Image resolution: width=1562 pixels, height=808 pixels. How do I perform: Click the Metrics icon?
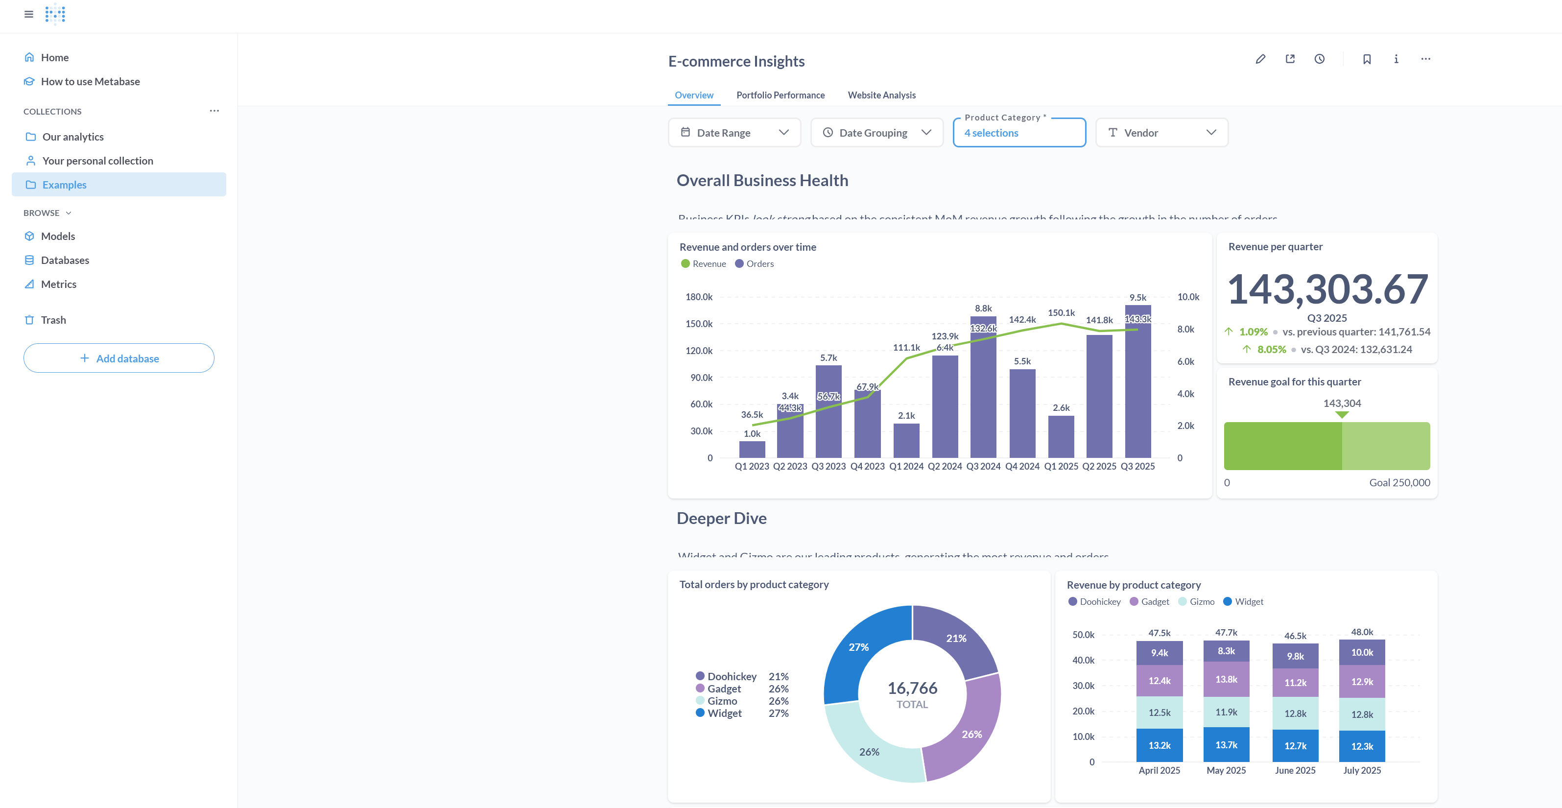pyautogui.click(x=29, y=284)
